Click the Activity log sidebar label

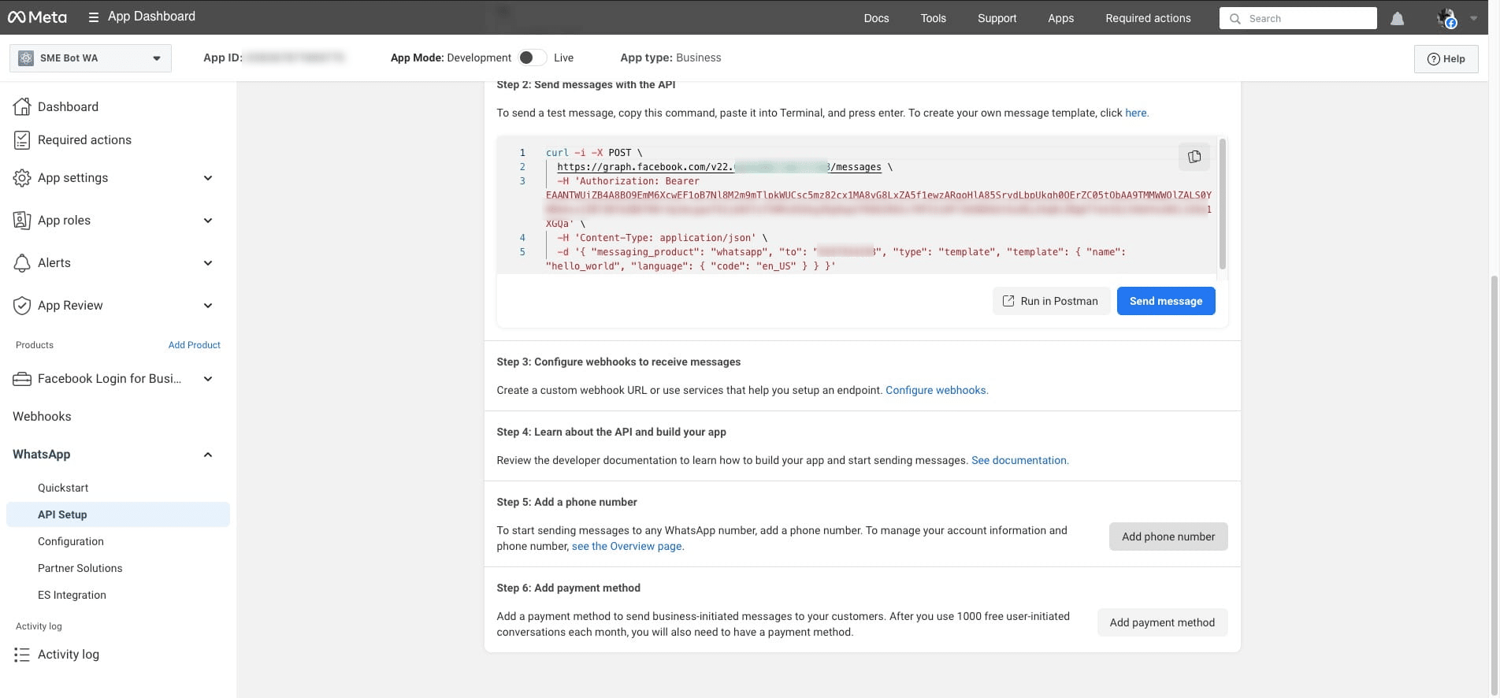[x=69, y=655]
